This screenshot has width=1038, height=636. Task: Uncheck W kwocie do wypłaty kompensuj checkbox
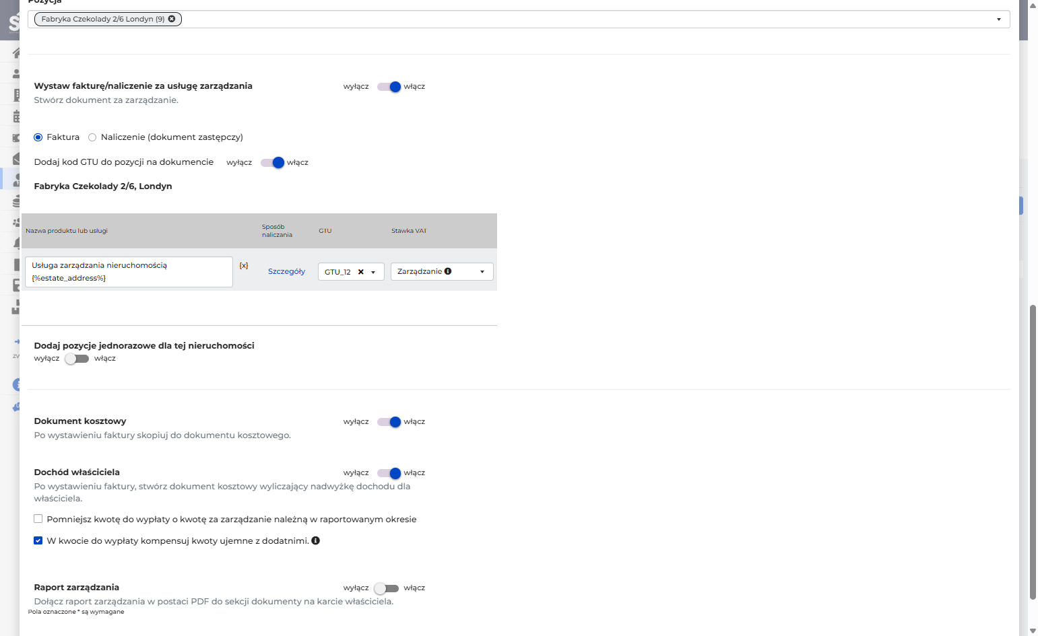click(38, 540)
